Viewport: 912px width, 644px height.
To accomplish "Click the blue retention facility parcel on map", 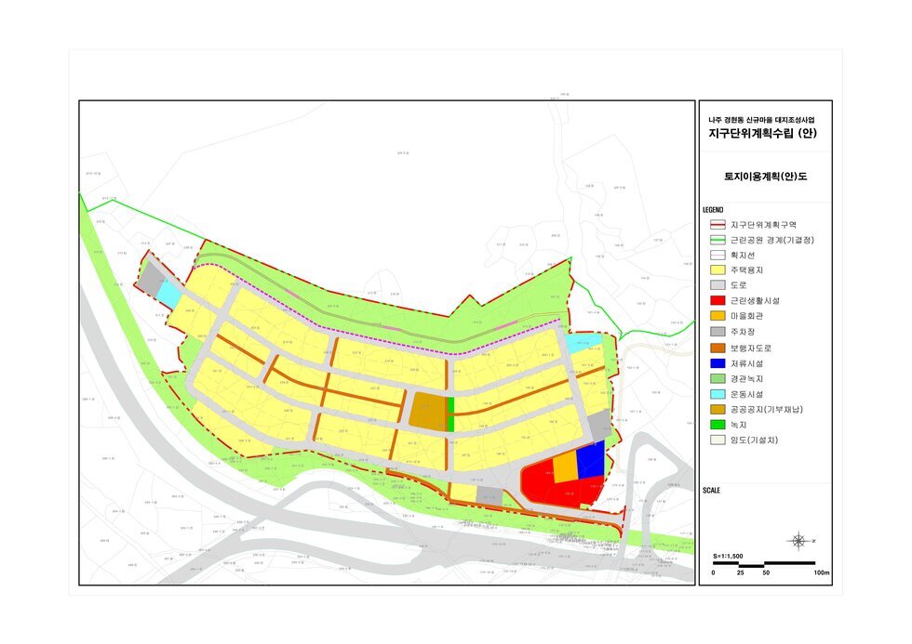I will point(590,460).
